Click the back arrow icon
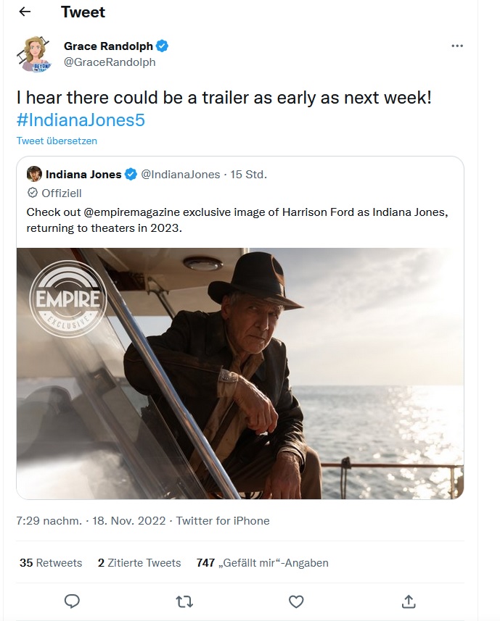This screenshot has height=621, width=500. 25,12
